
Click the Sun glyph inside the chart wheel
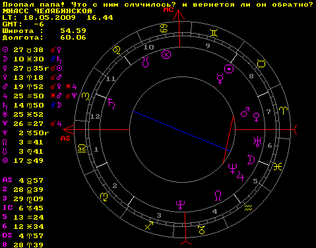point(229,69)
